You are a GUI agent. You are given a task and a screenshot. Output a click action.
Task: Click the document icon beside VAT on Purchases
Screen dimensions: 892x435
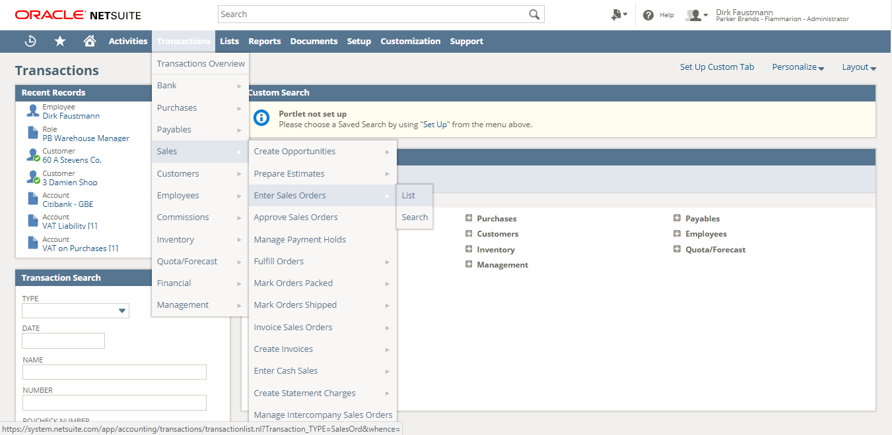click(x=32, y=243)
